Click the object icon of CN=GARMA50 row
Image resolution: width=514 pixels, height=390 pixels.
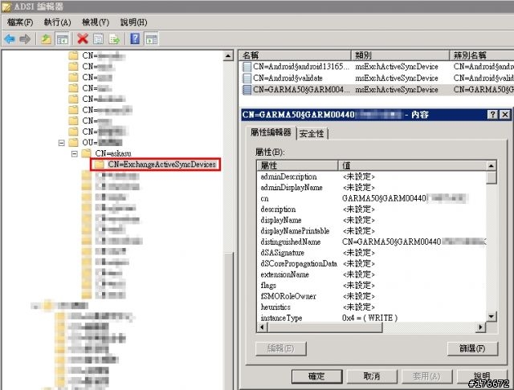247,89
